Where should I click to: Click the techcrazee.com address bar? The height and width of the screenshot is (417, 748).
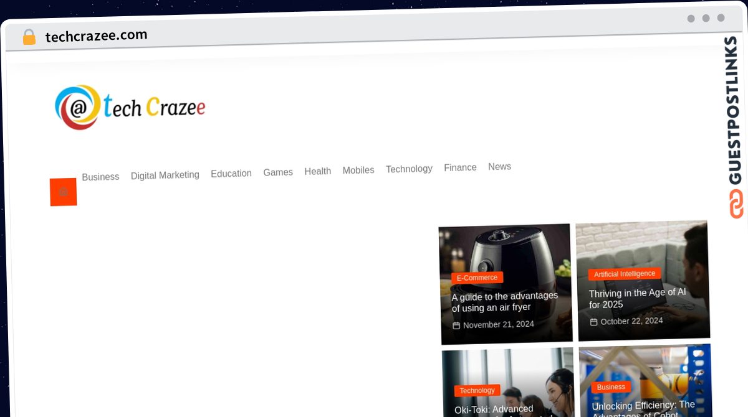coord(97,35)
